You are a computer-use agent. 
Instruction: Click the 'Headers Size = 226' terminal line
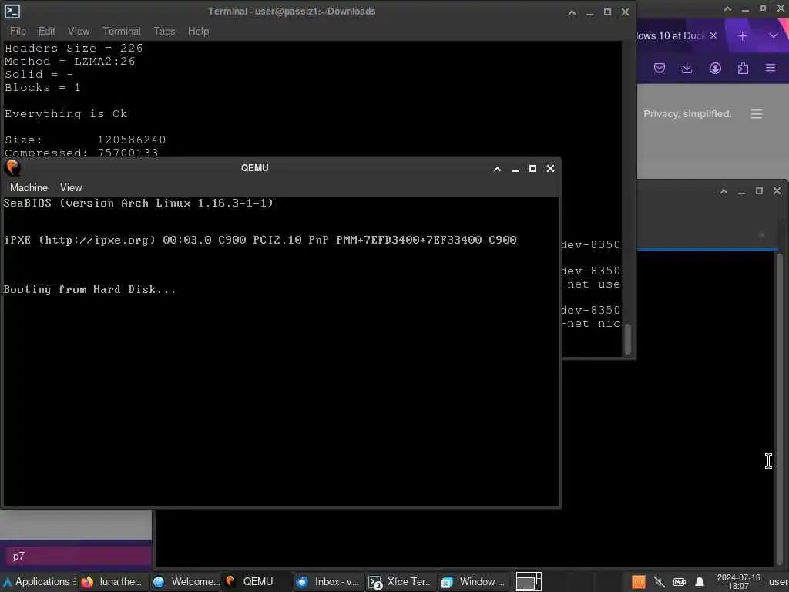74,49
